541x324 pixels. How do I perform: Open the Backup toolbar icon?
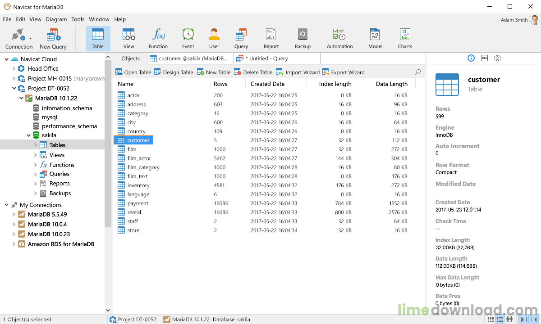click(x=303, y=39)
